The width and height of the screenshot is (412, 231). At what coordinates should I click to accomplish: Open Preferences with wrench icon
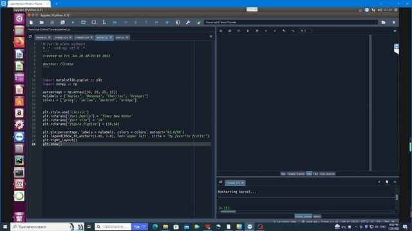tap(188, 22)
